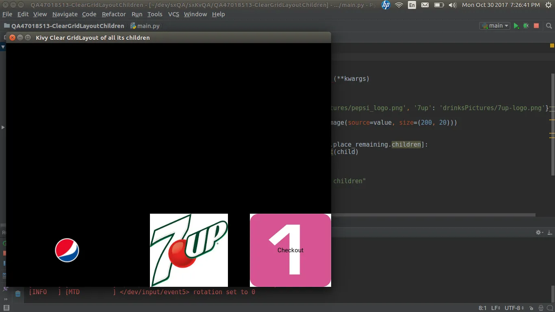Open the Run menu
Viewport: 555px width, 312px height.
pyautogui.click(x=137, y=14)
